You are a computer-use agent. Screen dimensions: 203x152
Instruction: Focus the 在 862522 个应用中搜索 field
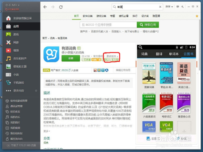coord(108,25)
